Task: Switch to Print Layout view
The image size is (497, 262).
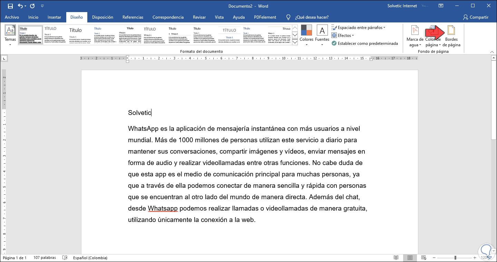Action: click(x=410, y=258)
